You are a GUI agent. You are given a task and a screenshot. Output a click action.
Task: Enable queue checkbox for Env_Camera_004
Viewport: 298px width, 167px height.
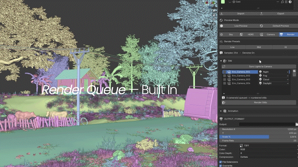225,83
